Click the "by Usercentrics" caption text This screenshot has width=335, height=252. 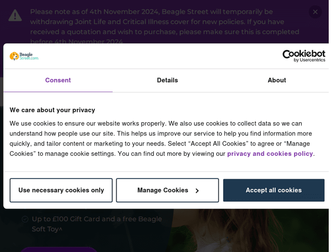pyautogui.click(x=309, y=60)
